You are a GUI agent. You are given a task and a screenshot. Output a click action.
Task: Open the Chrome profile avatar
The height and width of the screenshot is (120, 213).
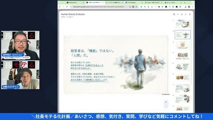click(x=189, y=7)
